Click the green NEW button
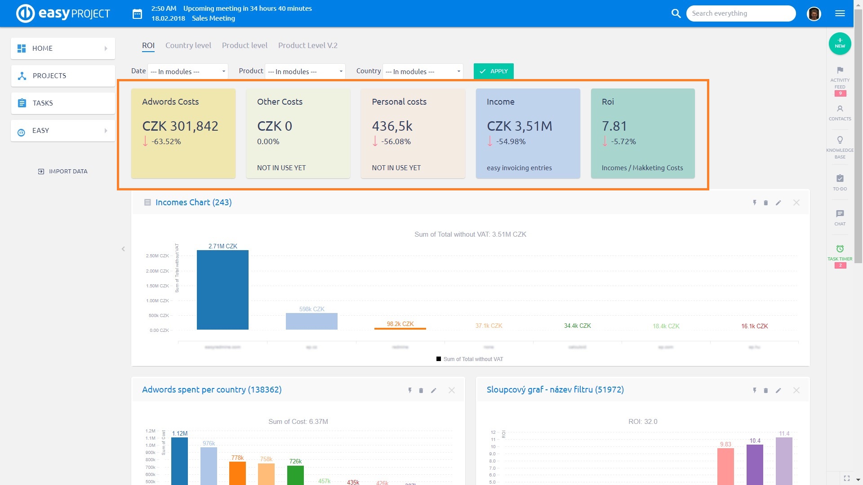The height and width of the screenshot is (485, 863). click(840, 43)
